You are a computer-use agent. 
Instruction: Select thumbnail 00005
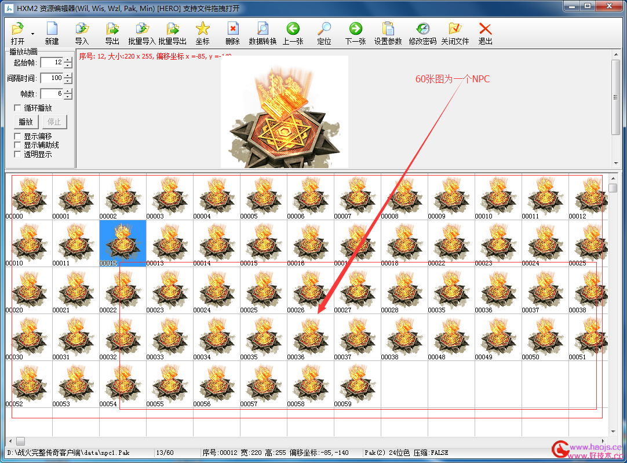click(264, 196)
